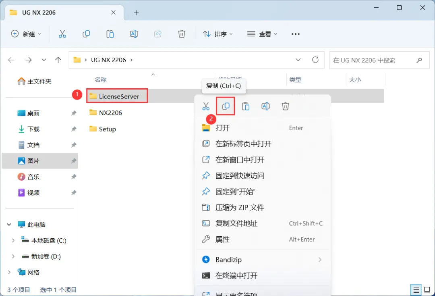Choose 在新窗口中打开
Screen dimensions: 435x296
pyautogui.click(x=262, y=160)
